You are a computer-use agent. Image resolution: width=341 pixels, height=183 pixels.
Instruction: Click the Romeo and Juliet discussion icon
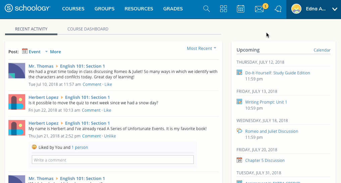coord(239,131)
